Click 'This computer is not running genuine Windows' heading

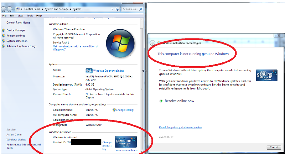coord(193,54)
